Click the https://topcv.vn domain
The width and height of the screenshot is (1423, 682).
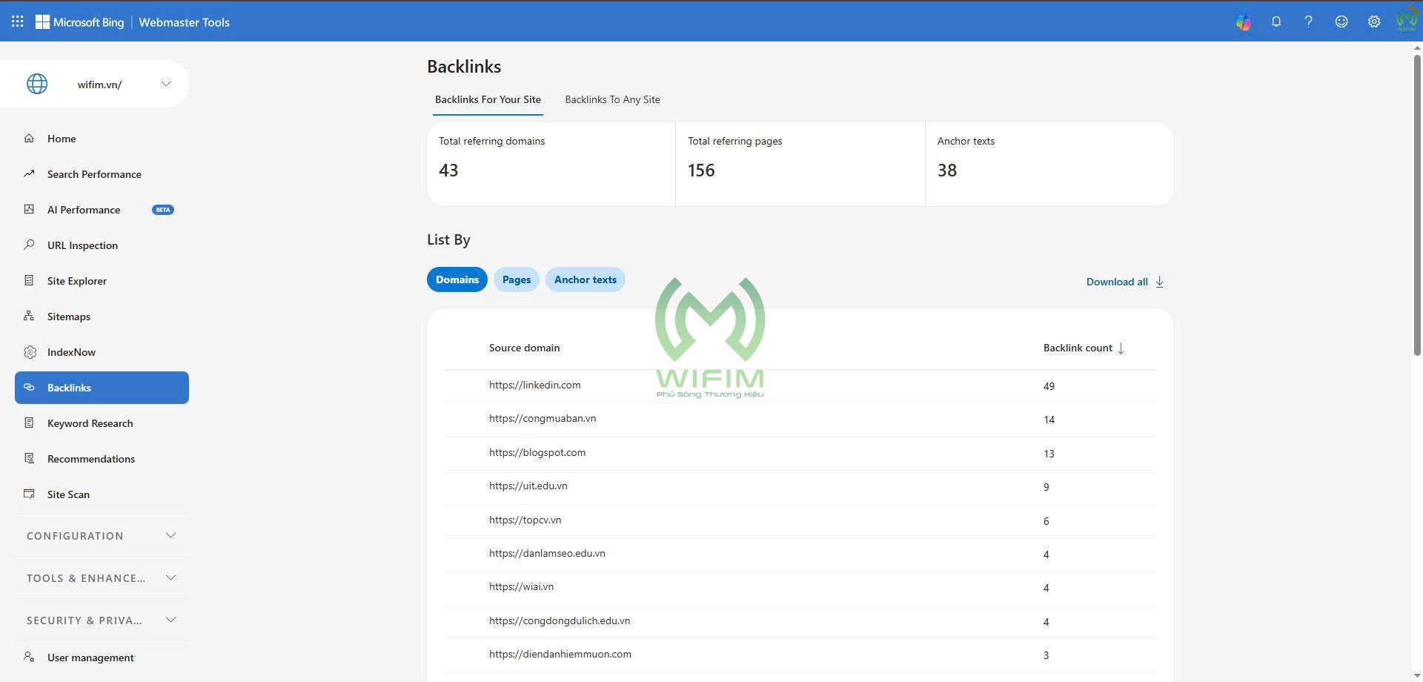[x=525, y=520]
